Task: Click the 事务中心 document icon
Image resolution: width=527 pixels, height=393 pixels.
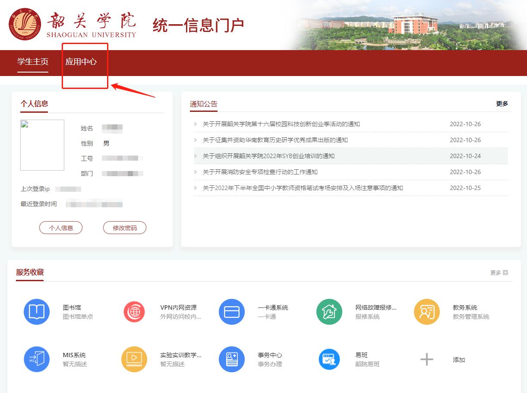Action: click(232, 359)
